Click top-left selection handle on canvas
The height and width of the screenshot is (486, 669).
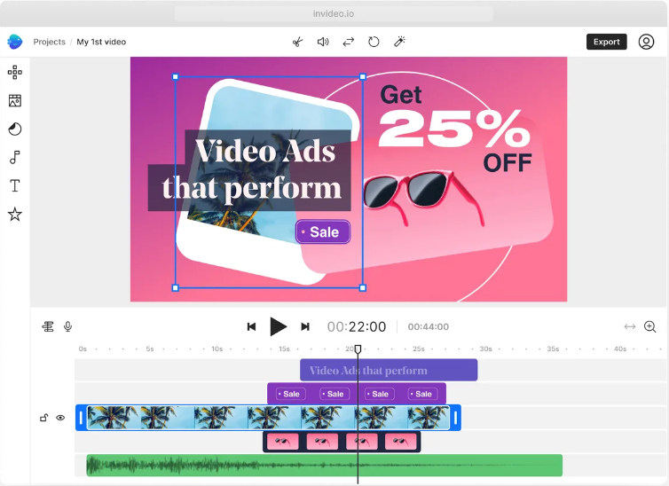176,77
